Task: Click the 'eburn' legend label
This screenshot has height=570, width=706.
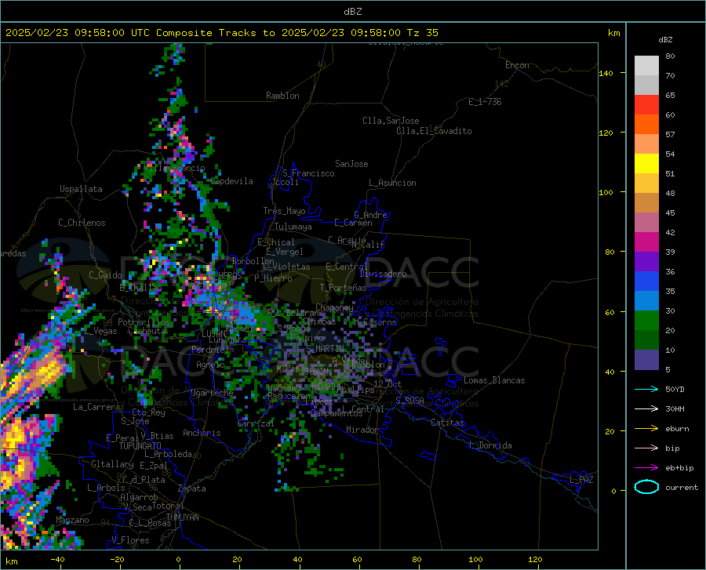Action: click(x=677, y=429)
